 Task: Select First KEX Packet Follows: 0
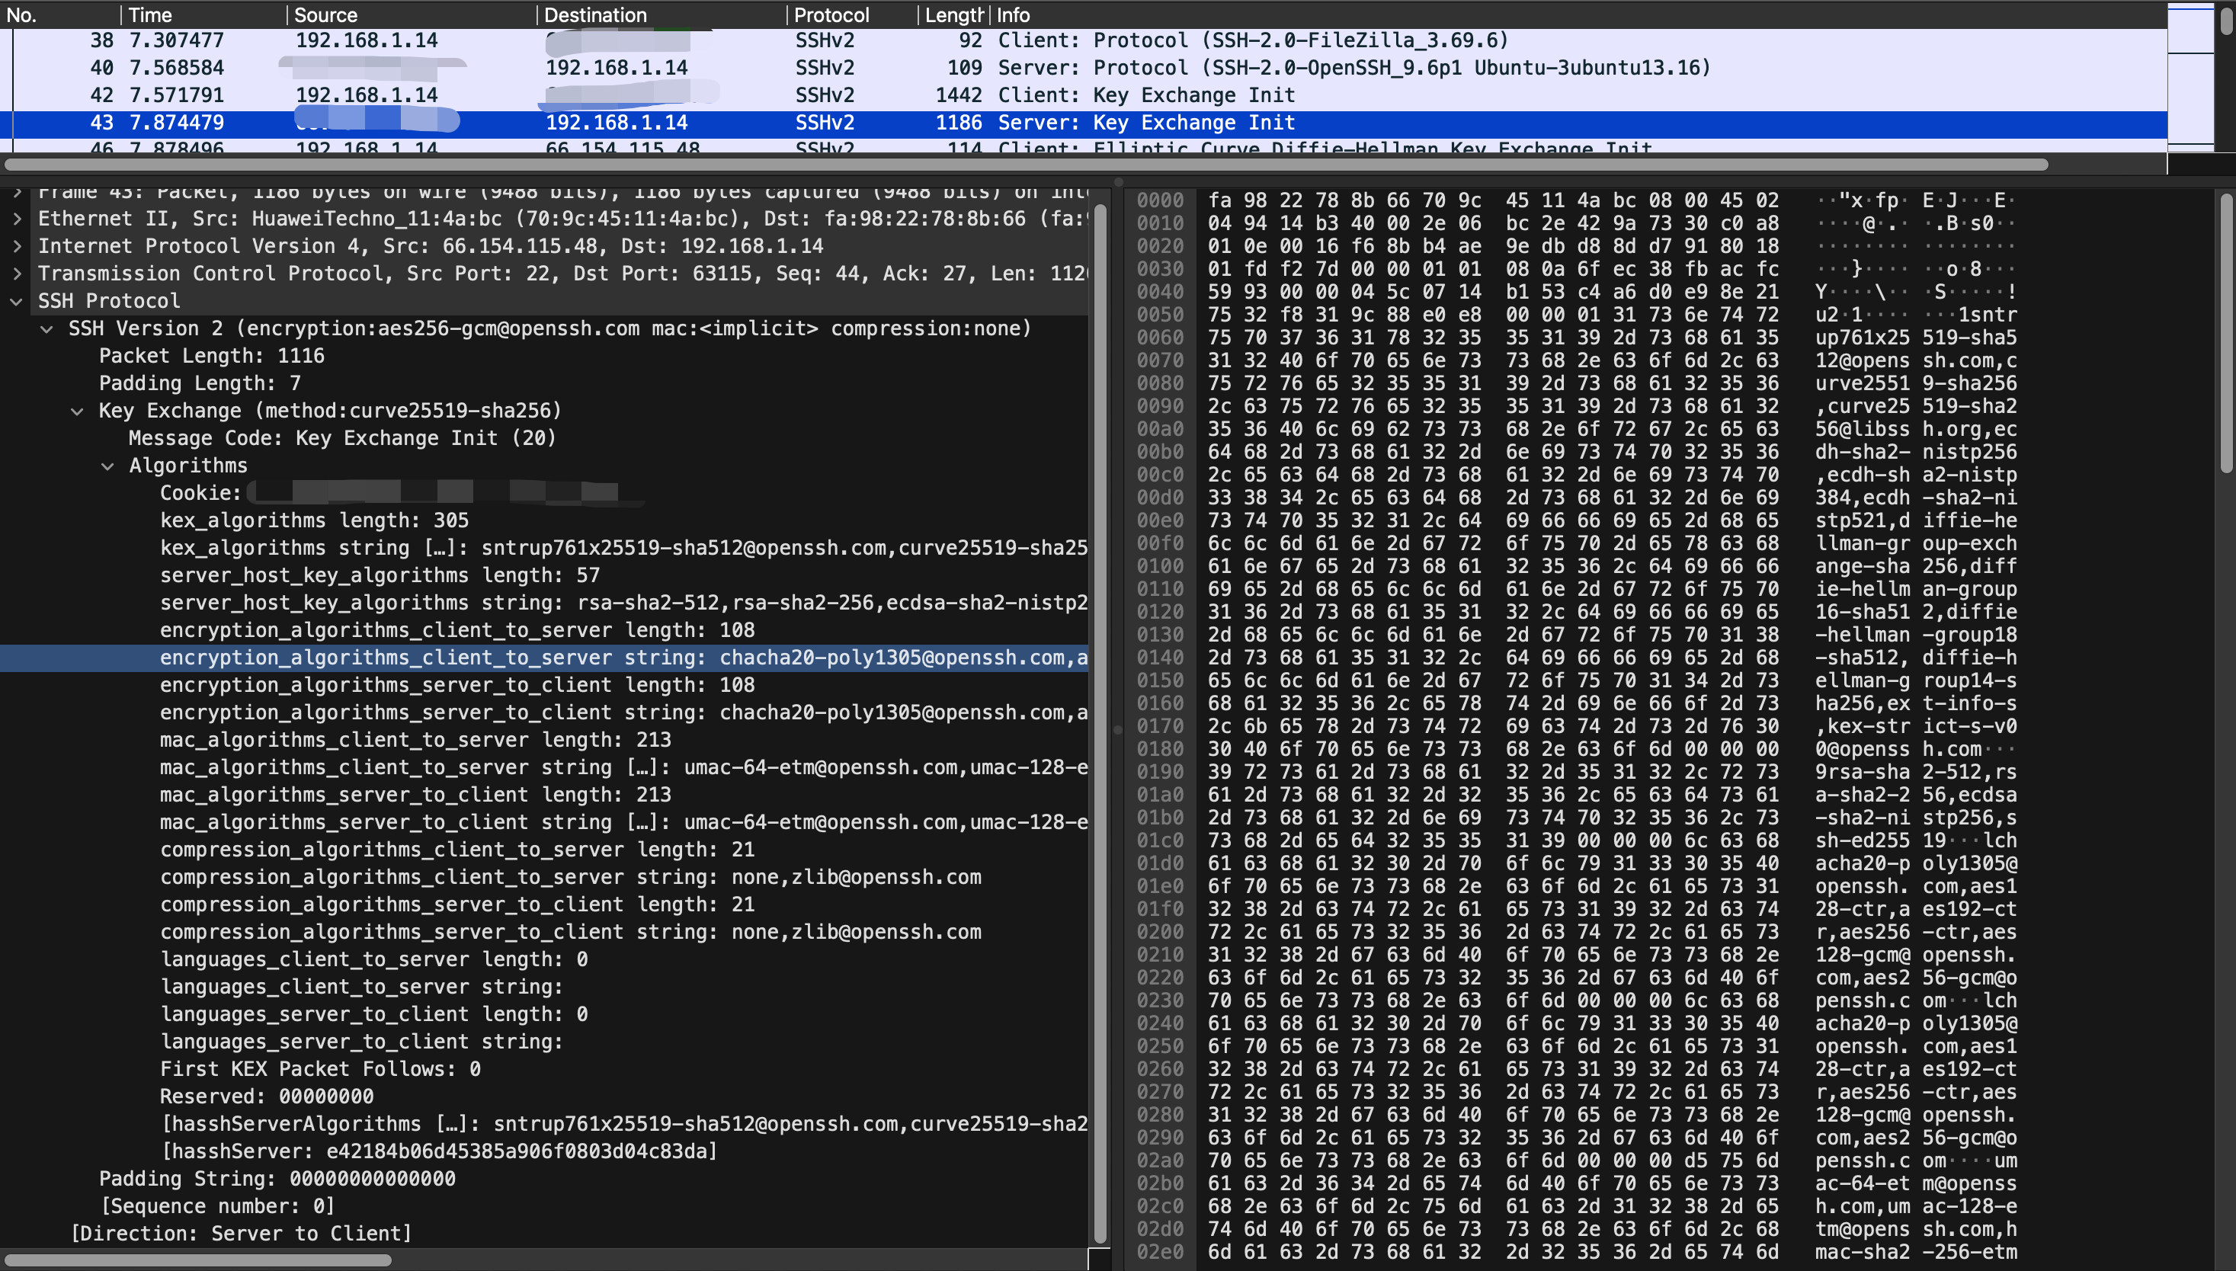click(x=544, y=1069)
